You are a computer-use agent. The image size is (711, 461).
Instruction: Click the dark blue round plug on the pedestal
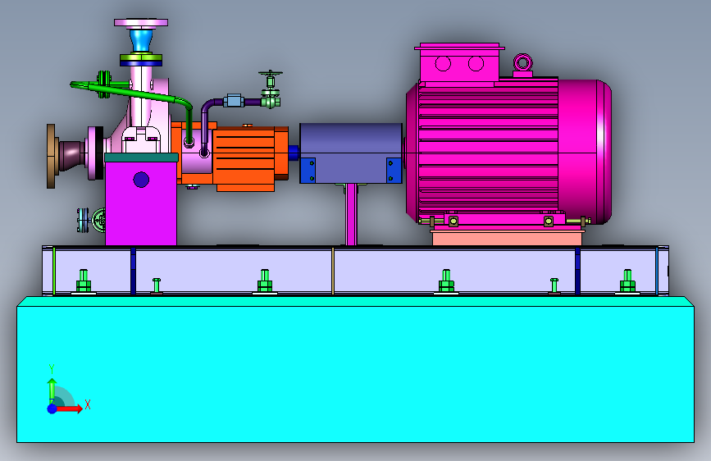coord(141,180)
